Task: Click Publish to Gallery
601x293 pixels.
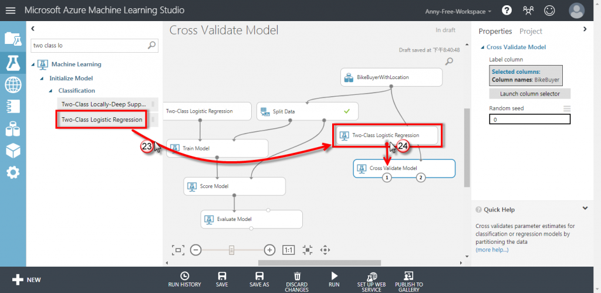Action: pyautogui.click(x=409, y=282)
